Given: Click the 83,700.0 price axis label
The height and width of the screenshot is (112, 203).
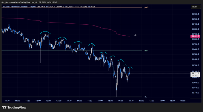Looking at the screenshot, I should (x=195, y=44).
